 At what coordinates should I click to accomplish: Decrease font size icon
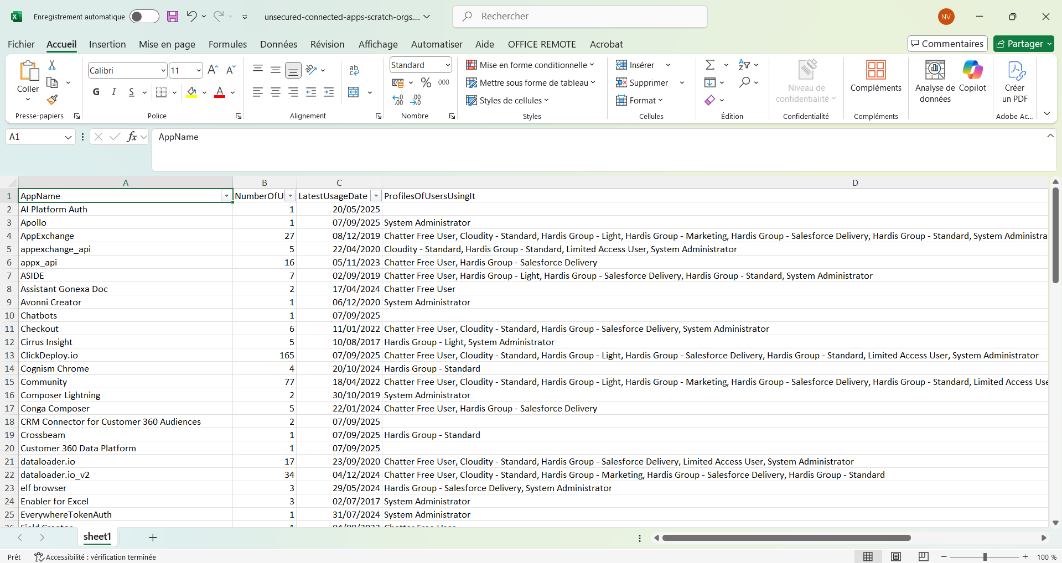(231, 70)
